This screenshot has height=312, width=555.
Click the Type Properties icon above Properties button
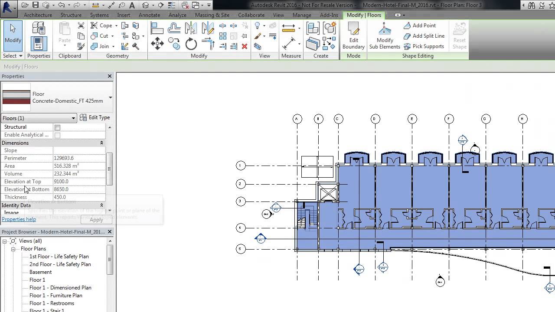(x=39, y=29)
